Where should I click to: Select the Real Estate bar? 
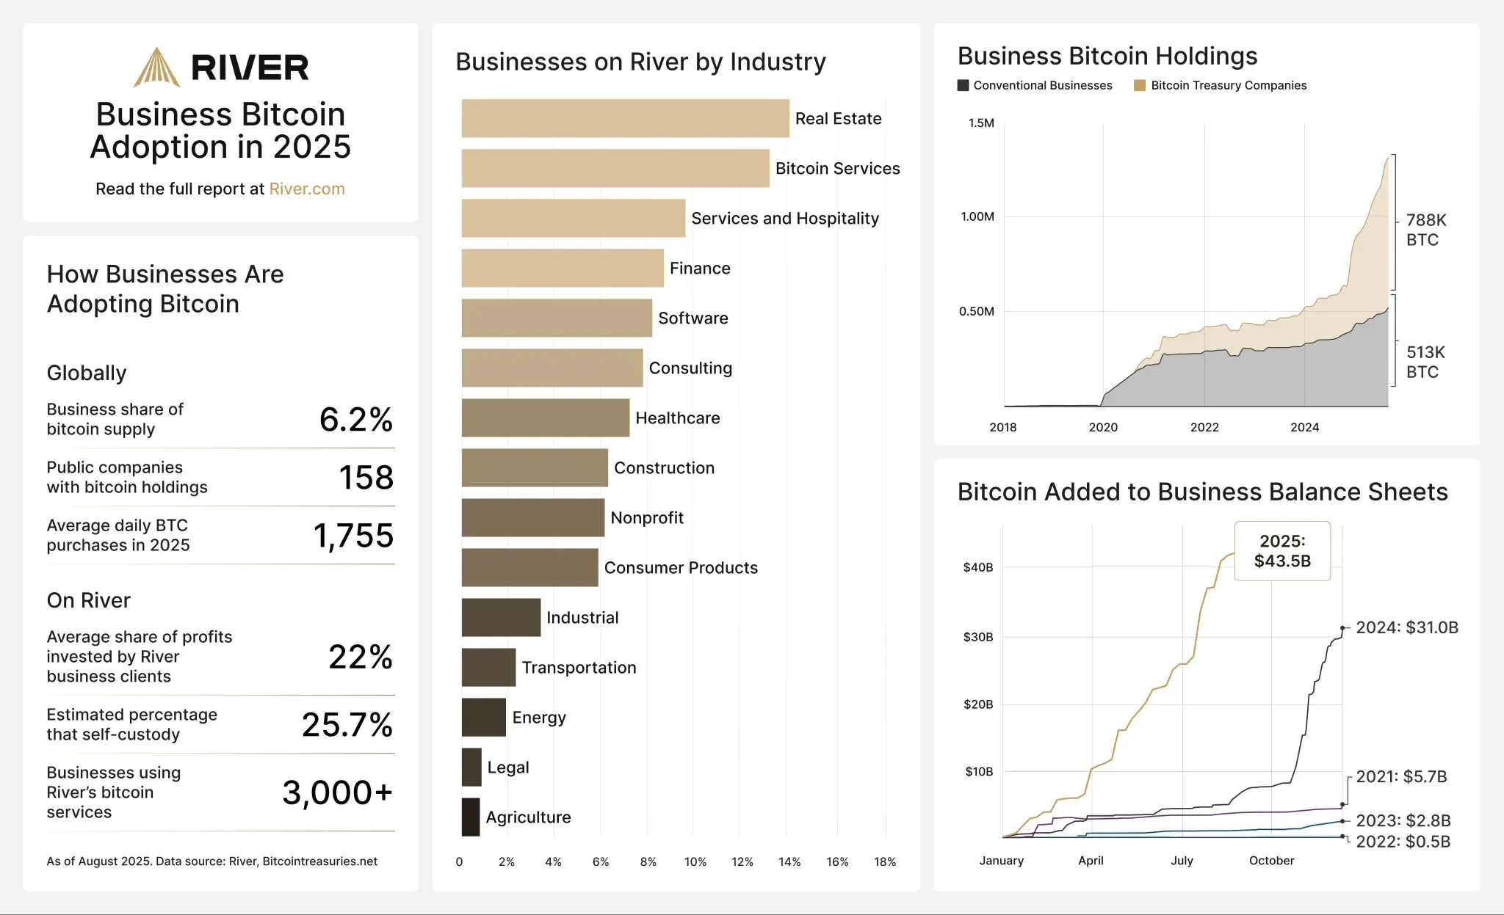point(625,118)
